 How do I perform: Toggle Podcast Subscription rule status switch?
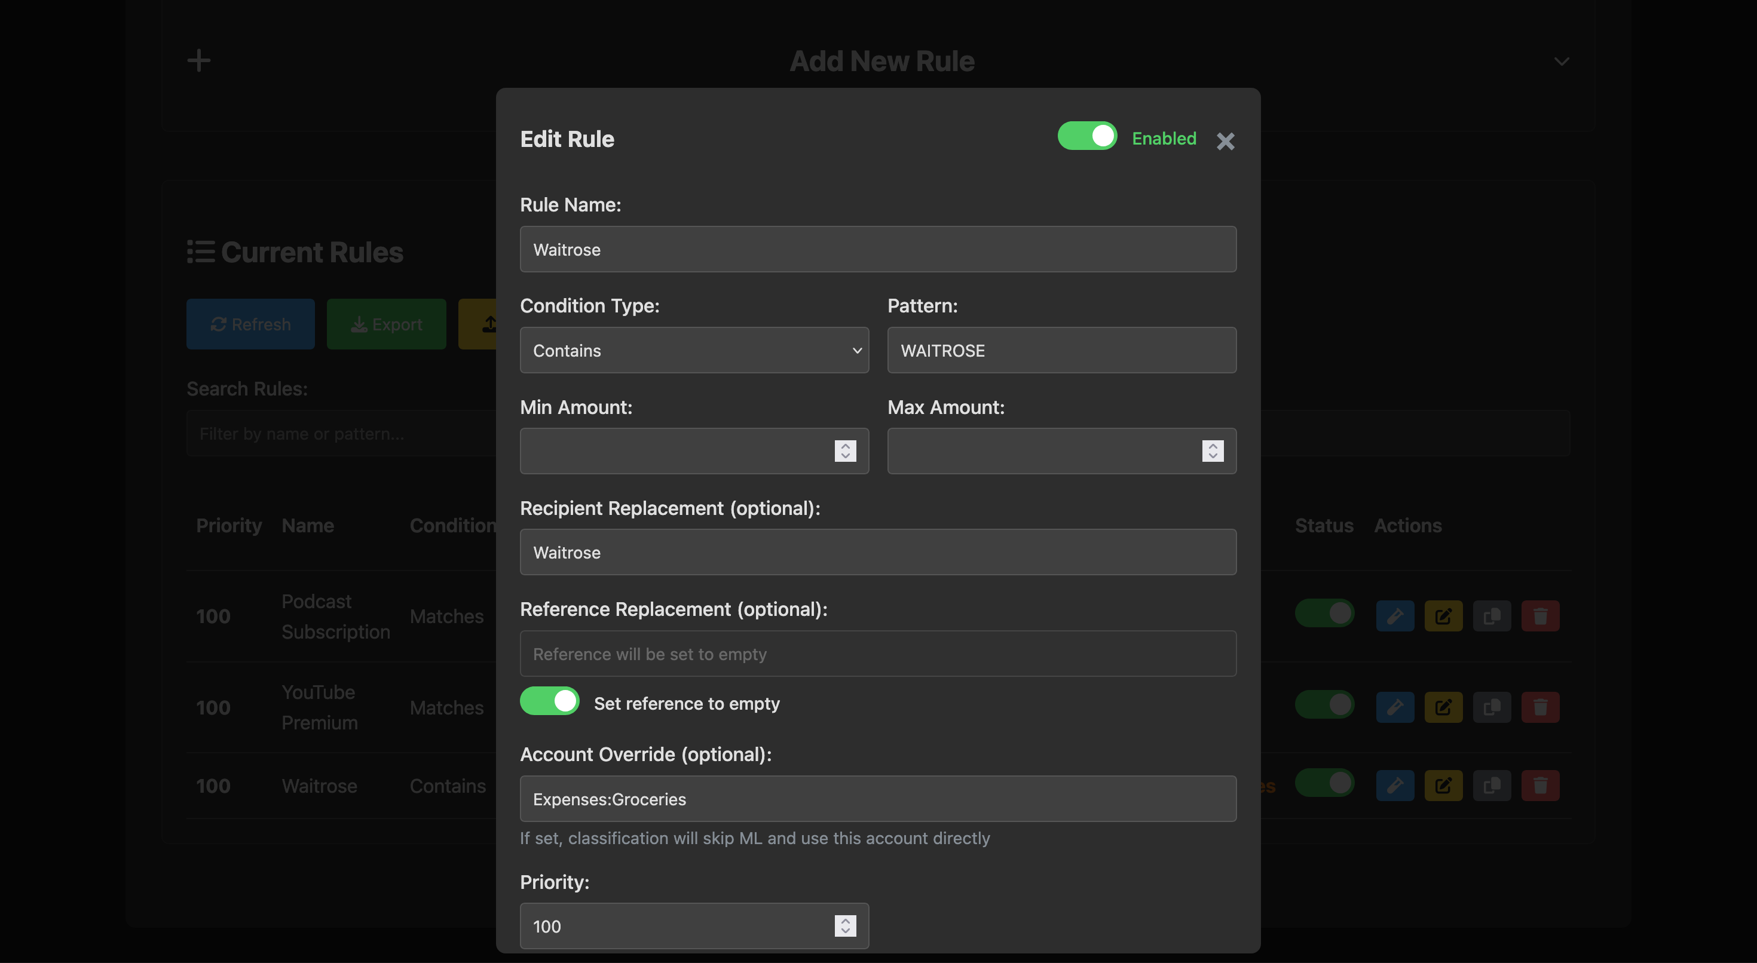point(1324,613)
